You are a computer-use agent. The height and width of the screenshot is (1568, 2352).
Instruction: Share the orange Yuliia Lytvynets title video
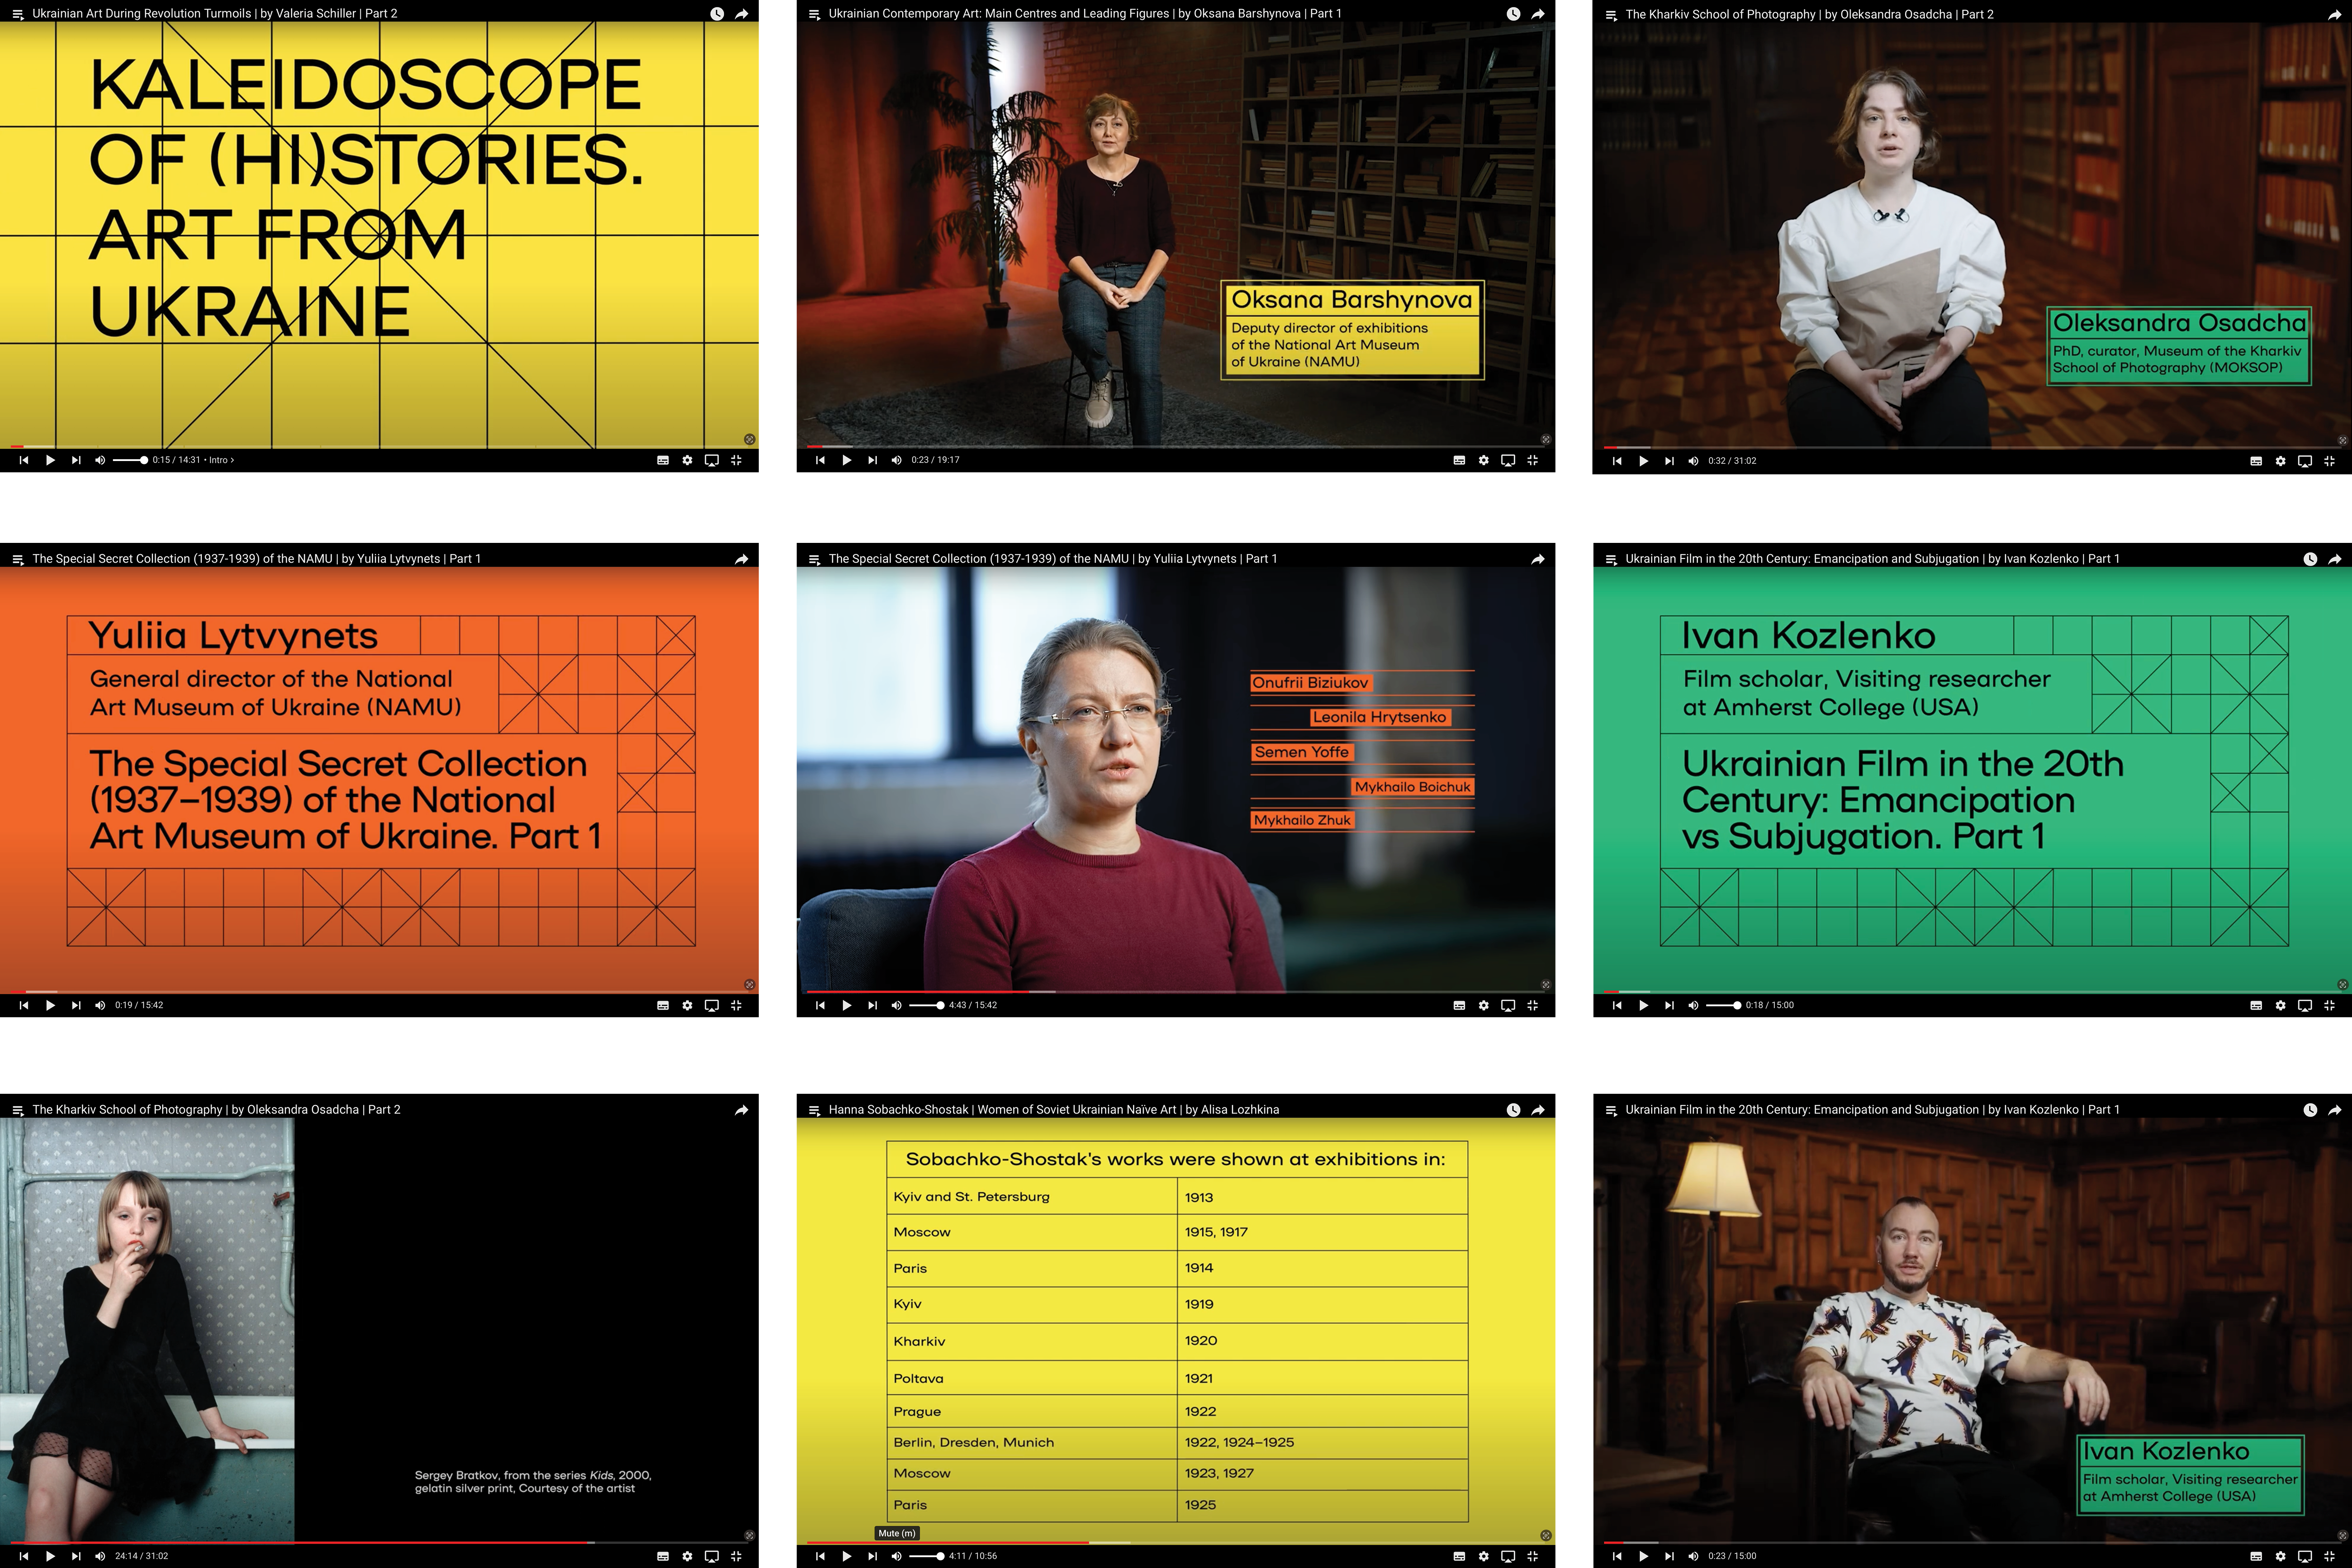tap(741, 559)
